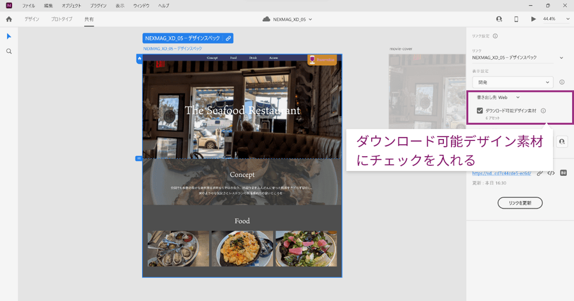The image size is (574, 301).
Task: Copy the share link with chain icon
Action: point(540,173)
